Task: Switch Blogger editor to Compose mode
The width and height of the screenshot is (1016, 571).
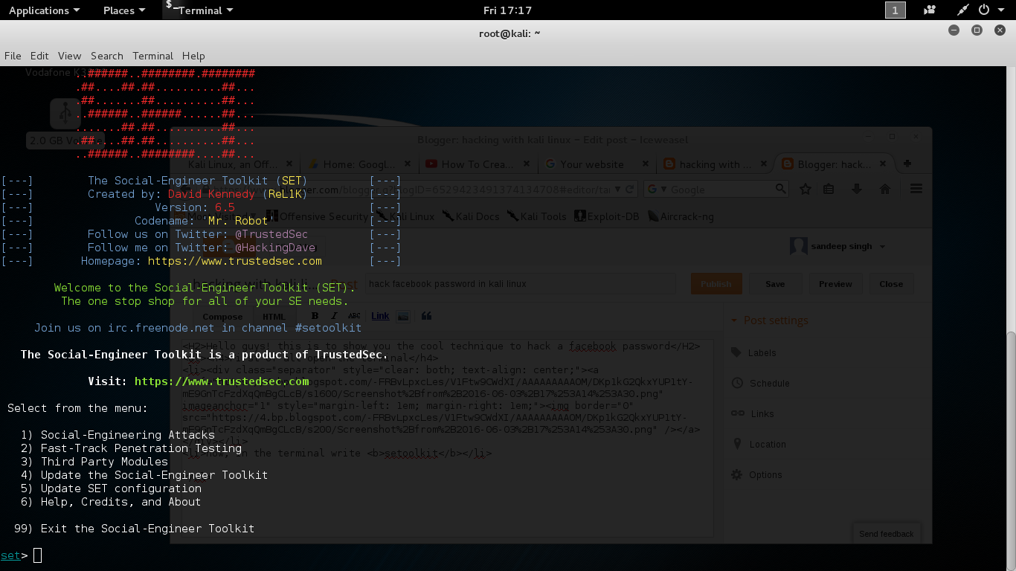Action: click(x=222, y=316)
